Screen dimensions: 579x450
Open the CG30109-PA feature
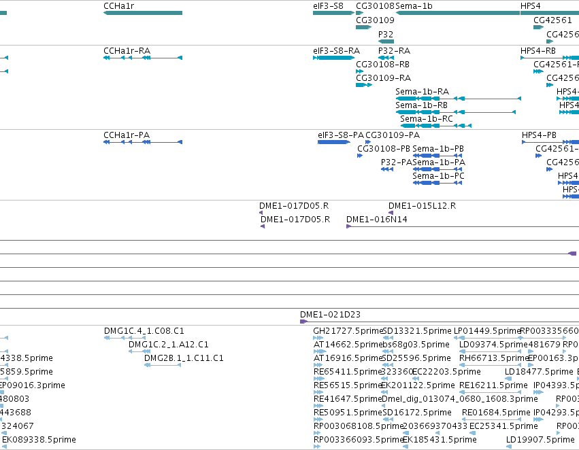coord(368,142)
